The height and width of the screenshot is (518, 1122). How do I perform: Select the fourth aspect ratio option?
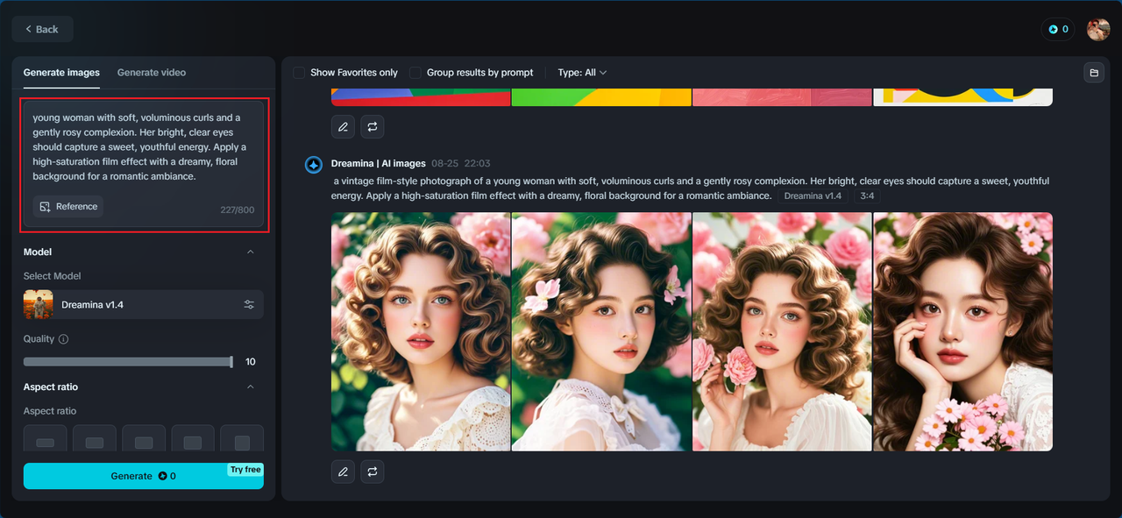(193, 439)
